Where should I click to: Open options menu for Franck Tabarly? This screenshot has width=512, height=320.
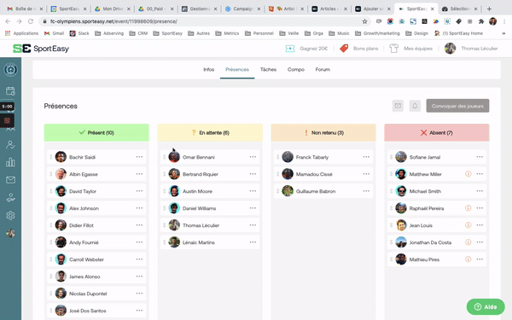366,157
